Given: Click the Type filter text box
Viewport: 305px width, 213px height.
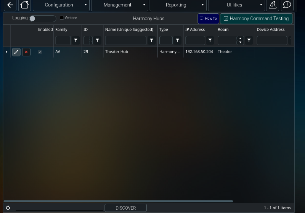Looking at the screenshot, I should click(166, 40).
